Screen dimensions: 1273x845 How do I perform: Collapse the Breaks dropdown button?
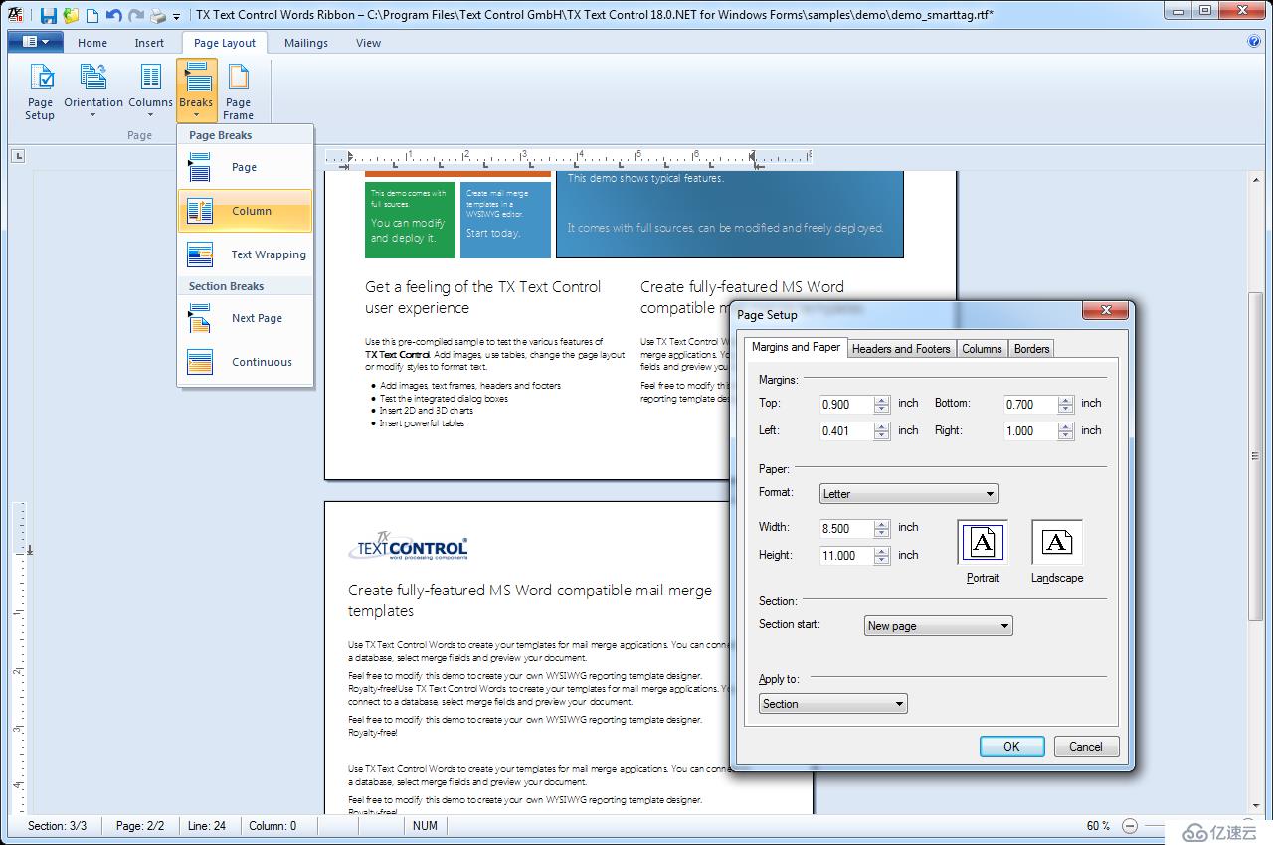click(x=196, y=90)
